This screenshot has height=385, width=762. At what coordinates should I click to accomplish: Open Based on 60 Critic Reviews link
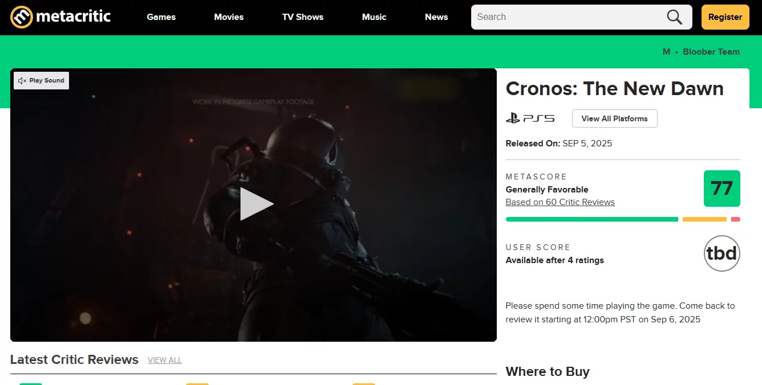click(x=560, y=202)
